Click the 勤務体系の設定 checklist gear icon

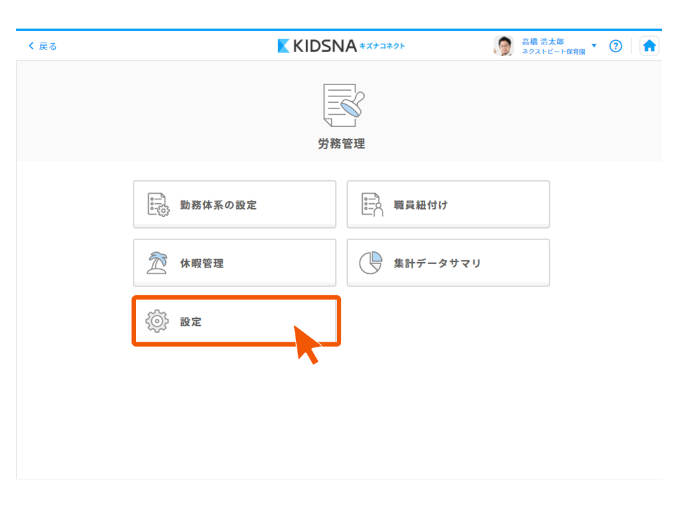point(158,205)
